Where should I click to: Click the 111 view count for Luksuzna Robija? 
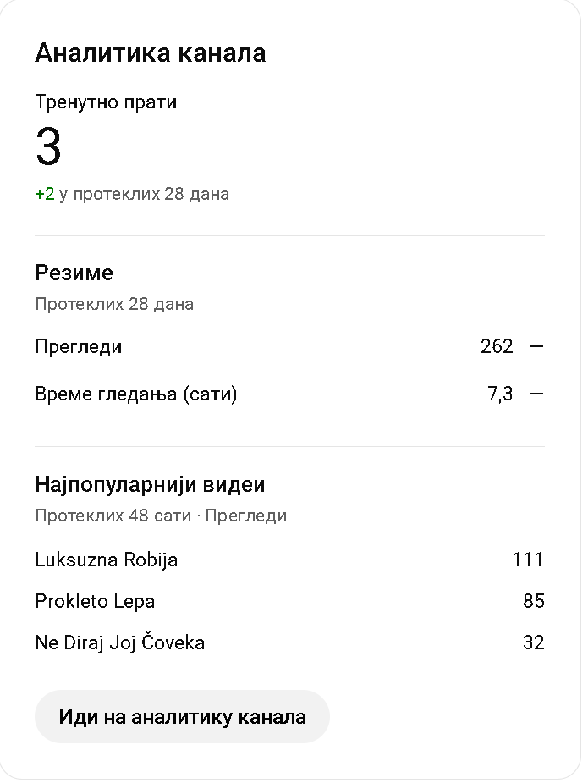click(x=528, y=560)
